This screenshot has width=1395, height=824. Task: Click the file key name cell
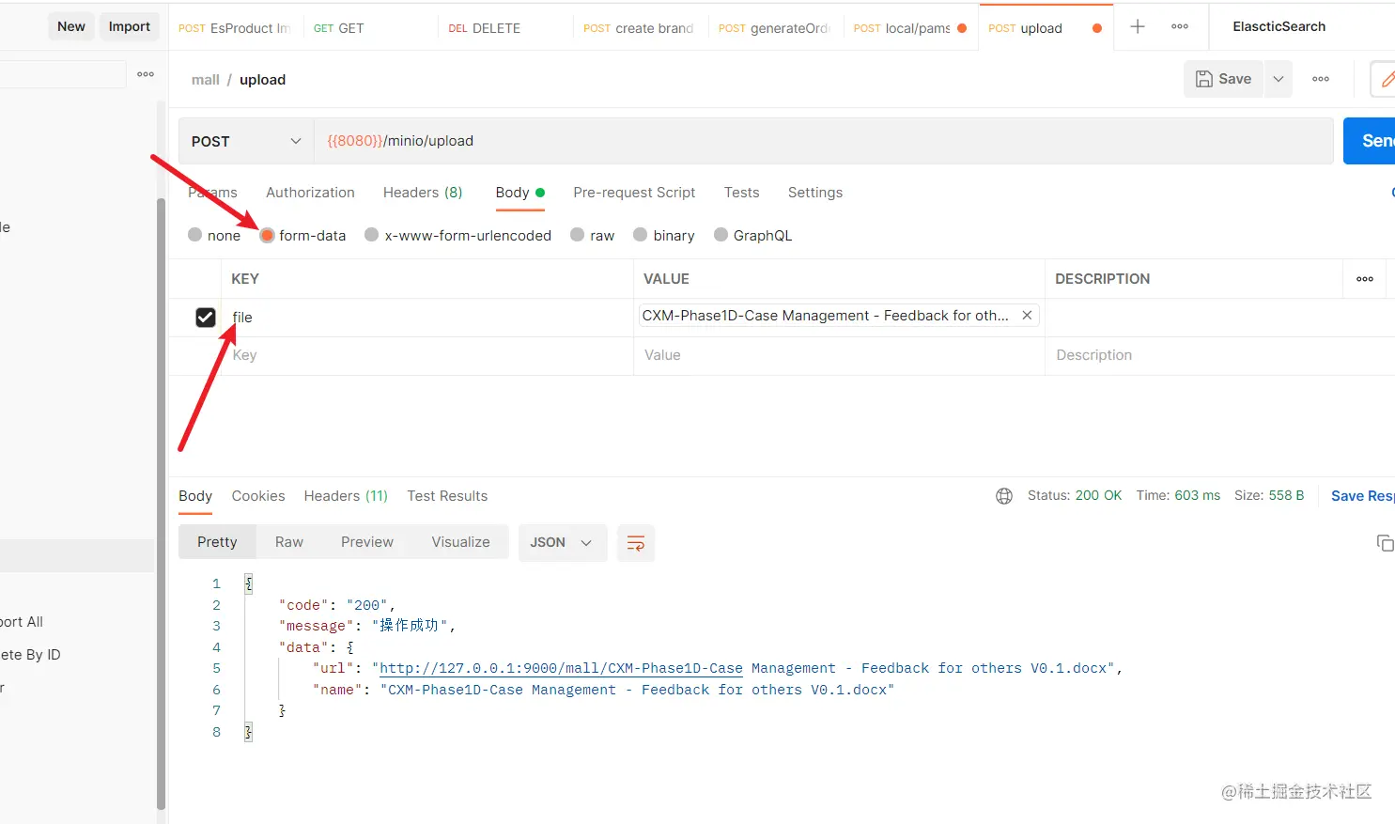[427, 318]
